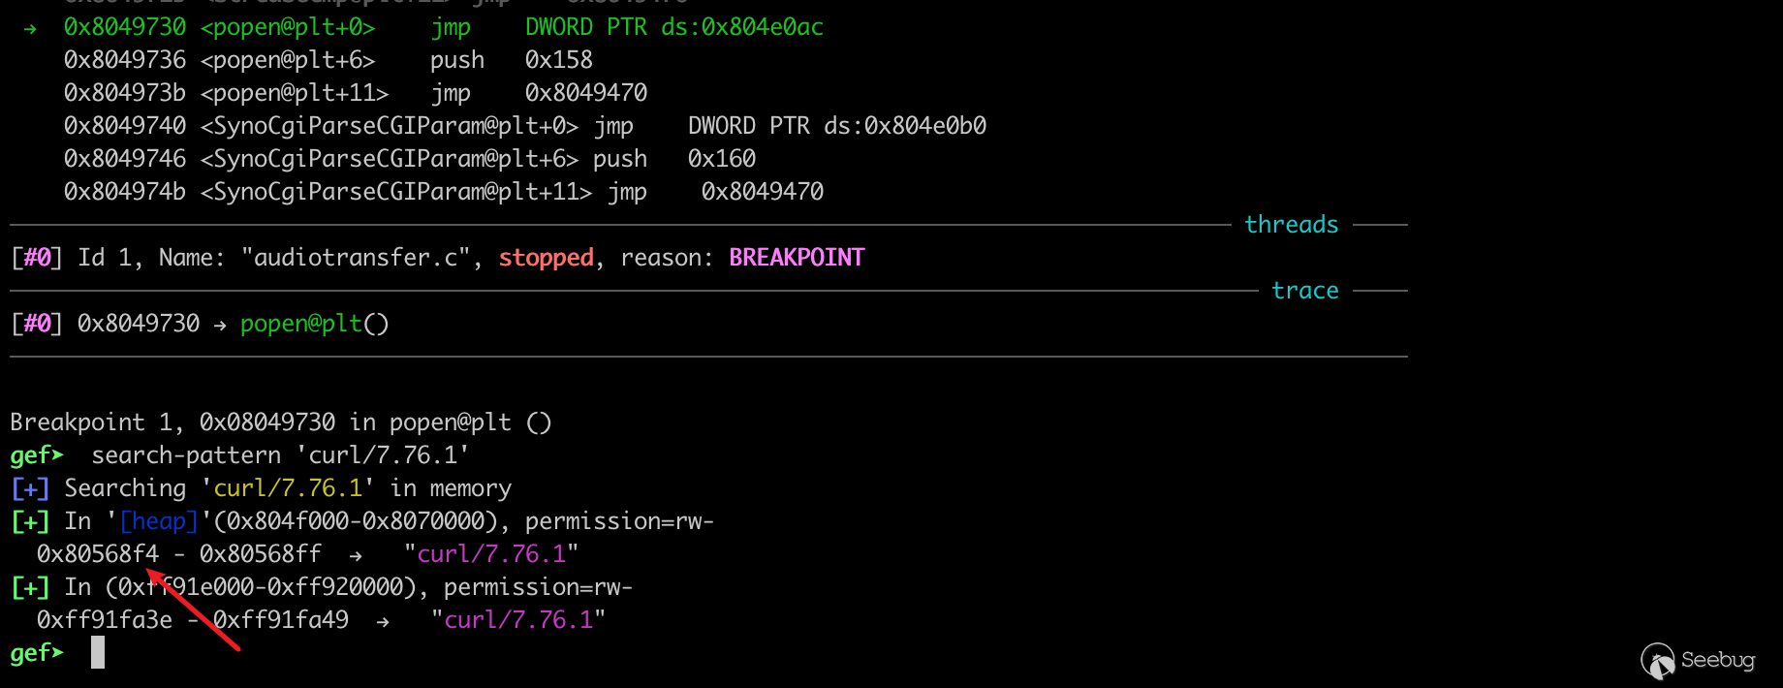1783x688 pixels.
Task: Click heap start address 0x80568f4
Action: click(98, 554)
